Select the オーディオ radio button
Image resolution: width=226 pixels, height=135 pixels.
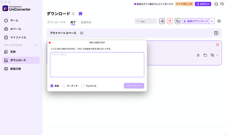tap(64, 86)
